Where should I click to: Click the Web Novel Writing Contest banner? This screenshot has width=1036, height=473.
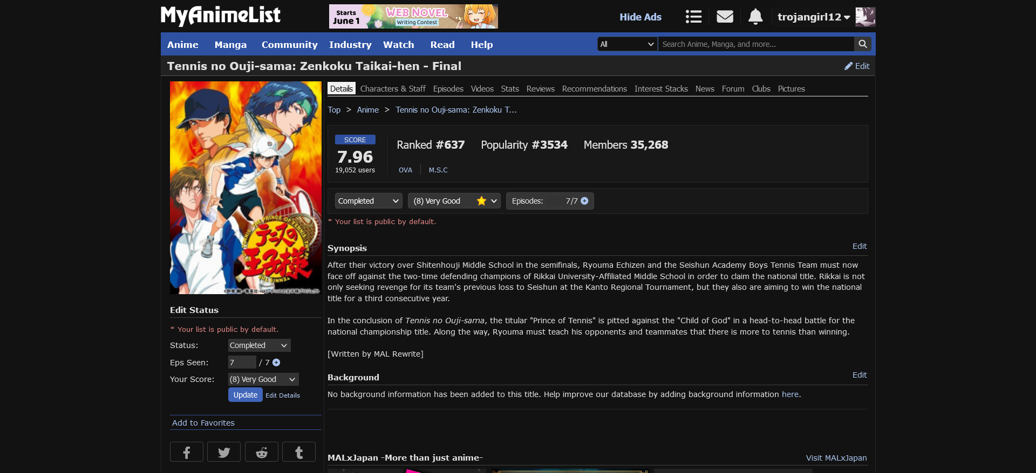(413, 16)
